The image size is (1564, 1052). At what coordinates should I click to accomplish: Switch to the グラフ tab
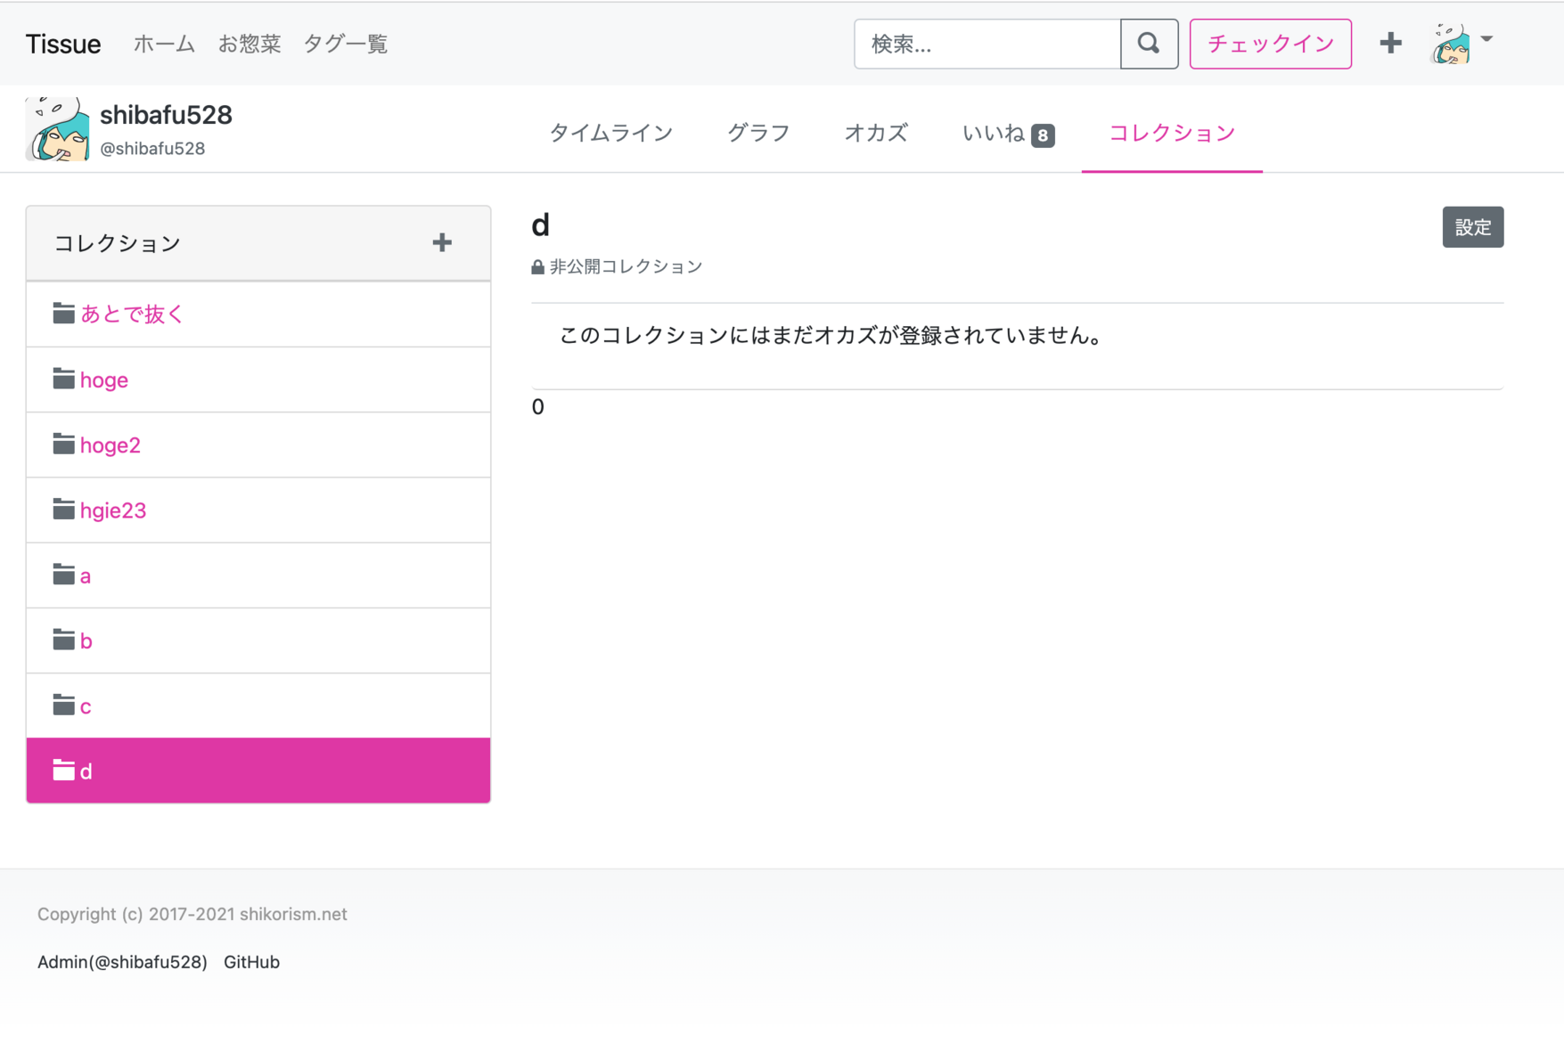758,133
